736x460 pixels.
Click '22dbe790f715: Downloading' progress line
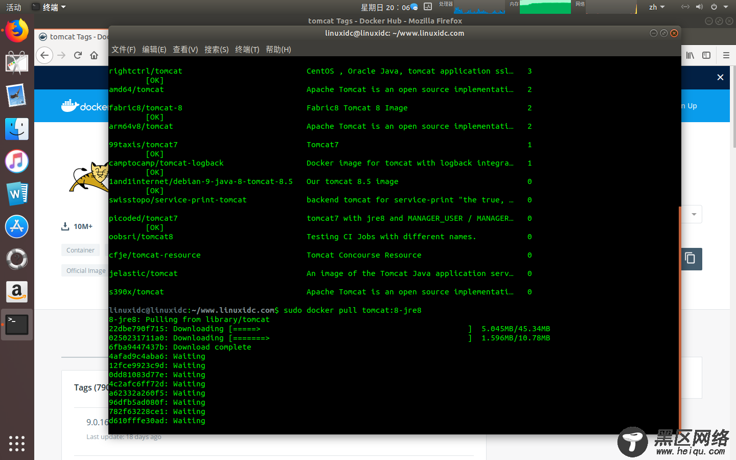330,329
